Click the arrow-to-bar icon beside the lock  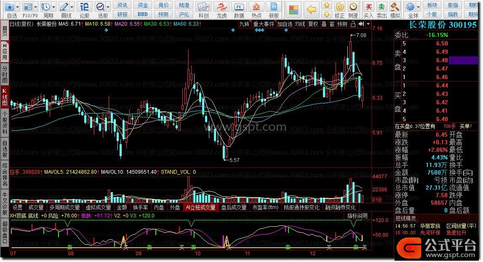click(x=361, y=24)
